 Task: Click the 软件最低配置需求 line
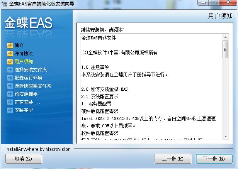coord(100,133)
